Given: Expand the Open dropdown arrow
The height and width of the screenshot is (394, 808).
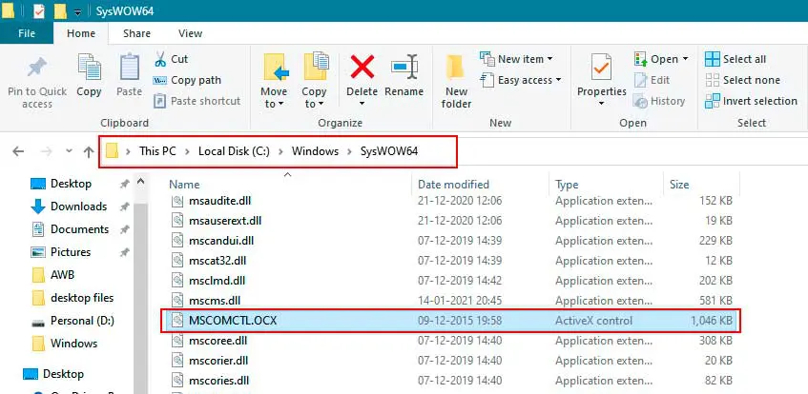Looking at the screenshot, I should [x=685, y=59].
